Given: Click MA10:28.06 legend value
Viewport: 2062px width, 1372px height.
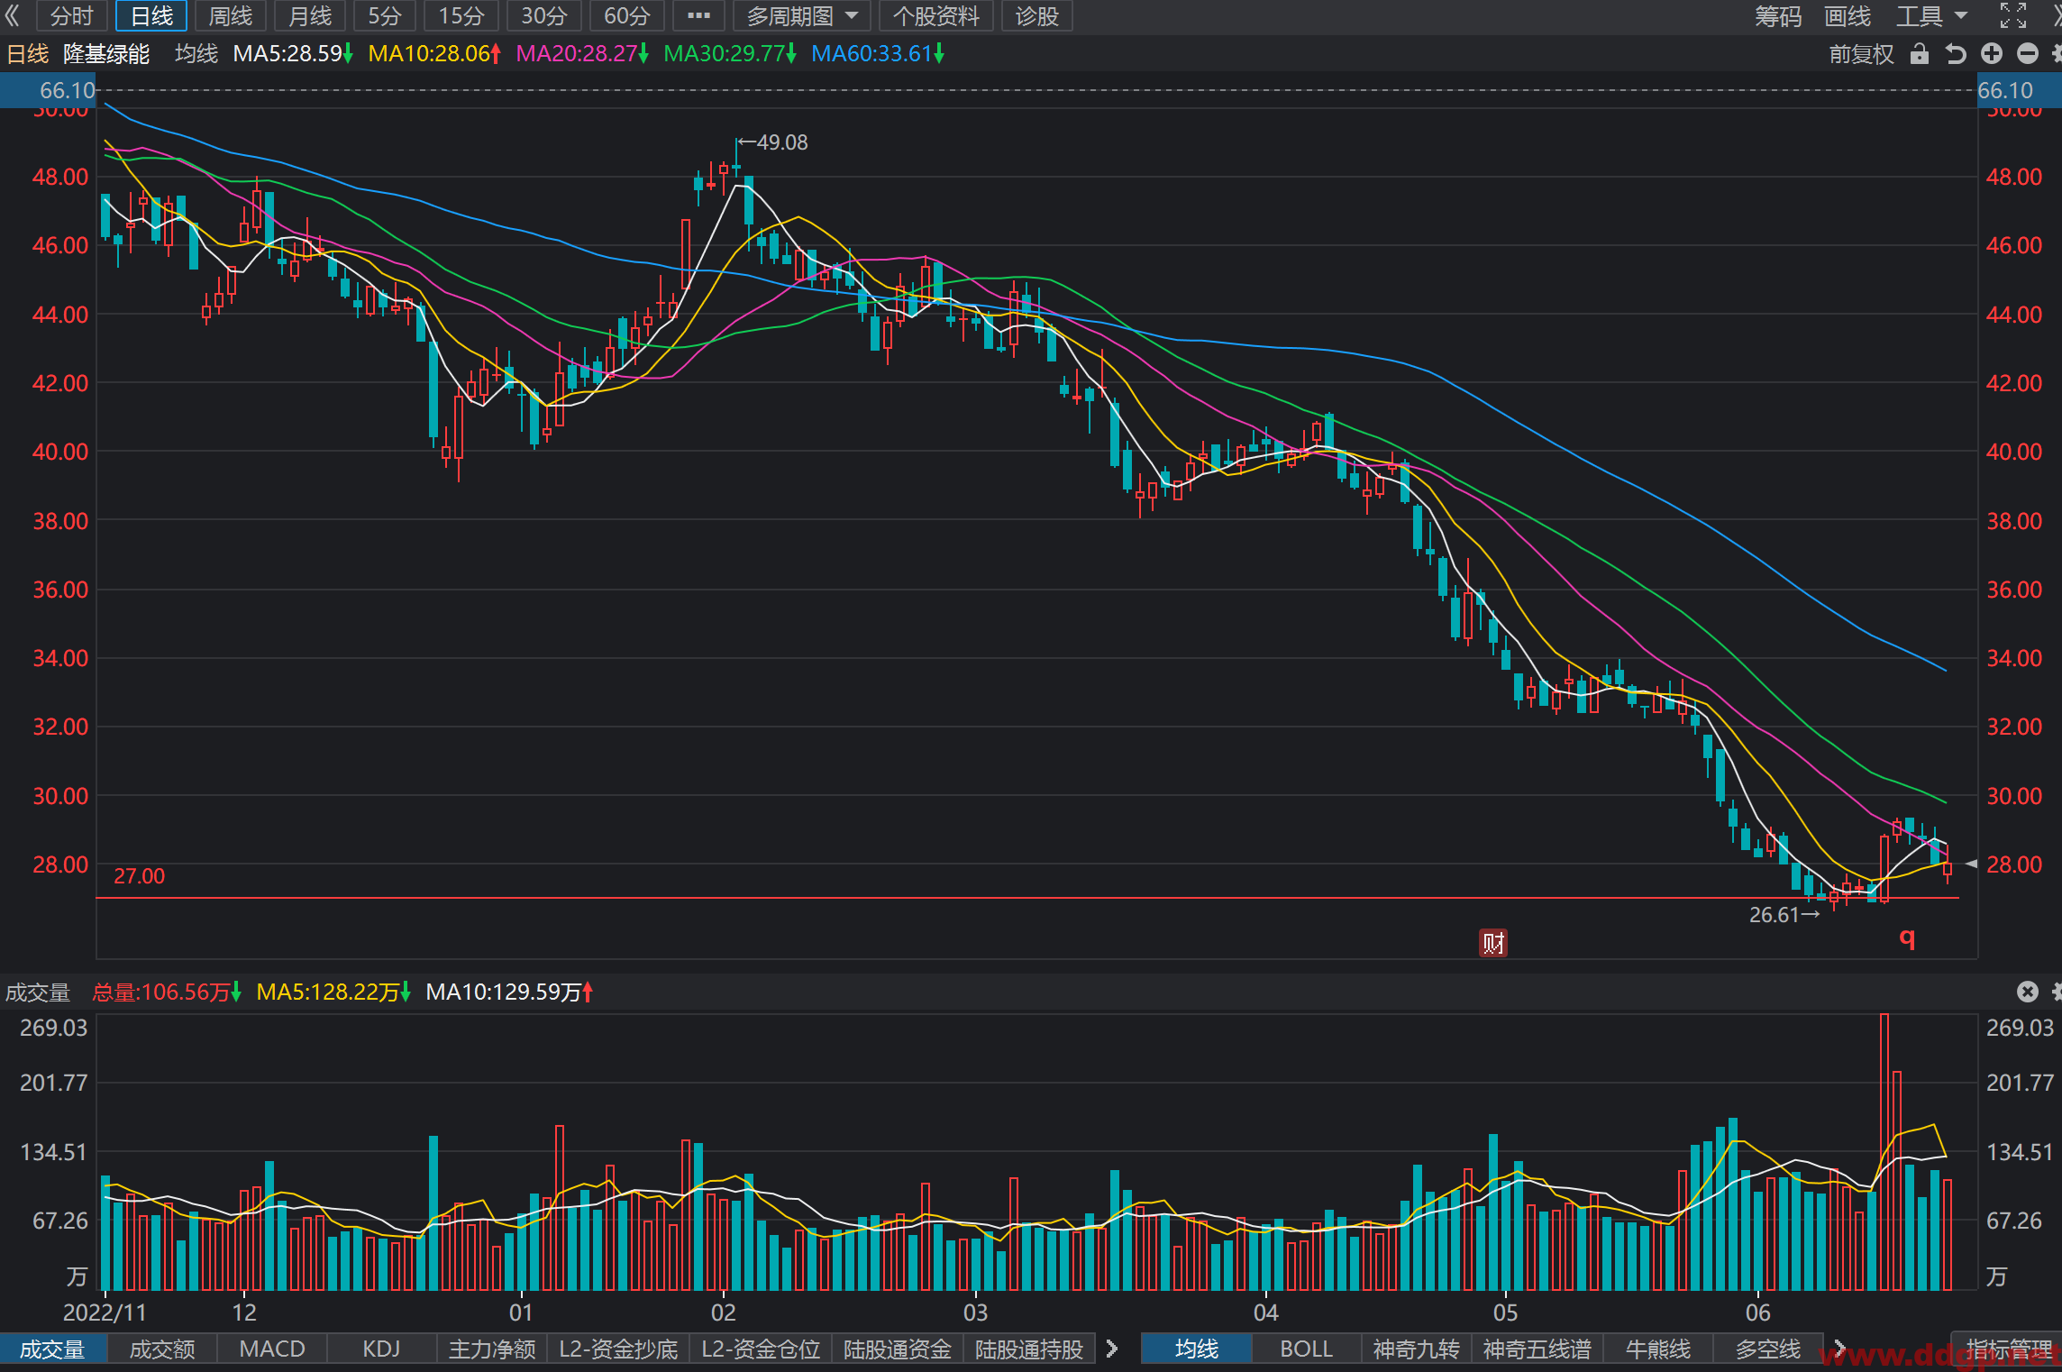Looking at the screenshot, I should click(x=434, y=54).
